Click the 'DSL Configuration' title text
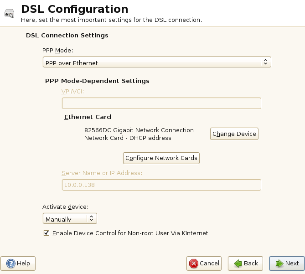Viewport: 305px width, 274px height. 75,9
